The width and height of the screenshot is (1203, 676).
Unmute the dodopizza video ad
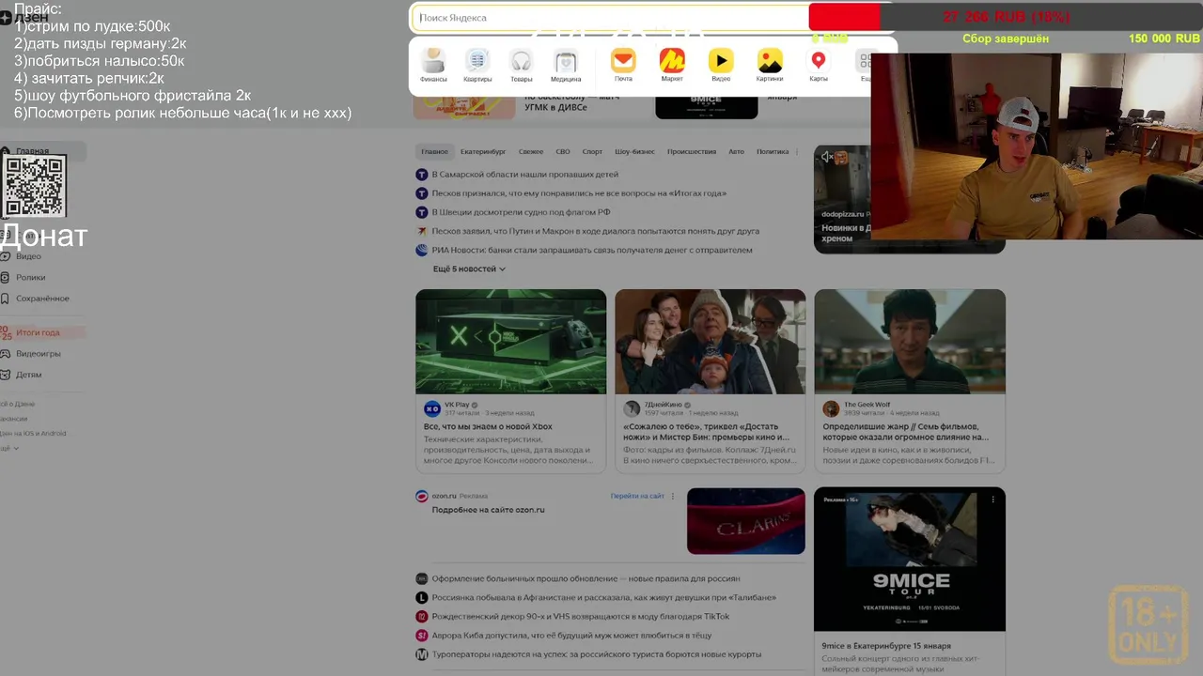pos(827,158)
